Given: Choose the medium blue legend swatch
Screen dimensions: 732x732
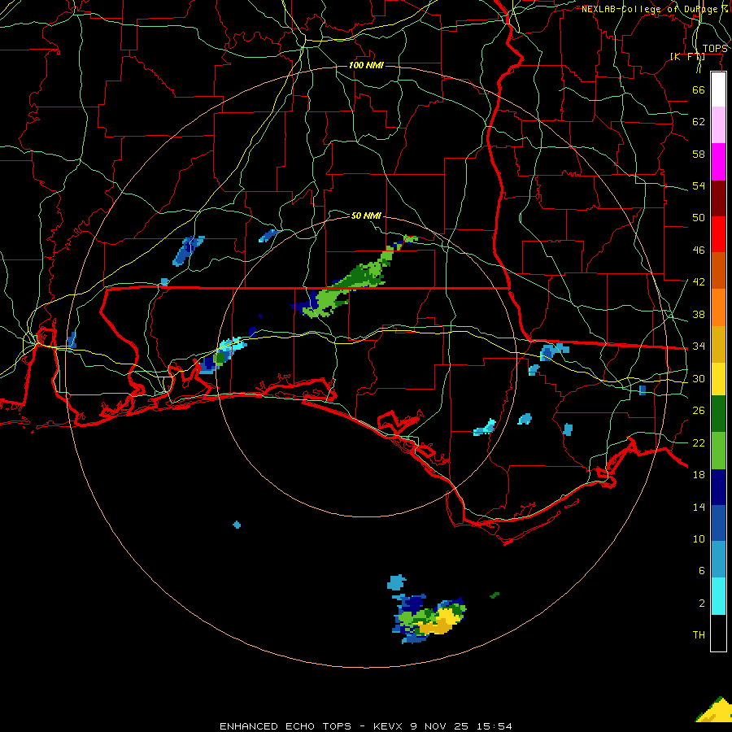Looking at the screenshot, I should pos(718,523).
